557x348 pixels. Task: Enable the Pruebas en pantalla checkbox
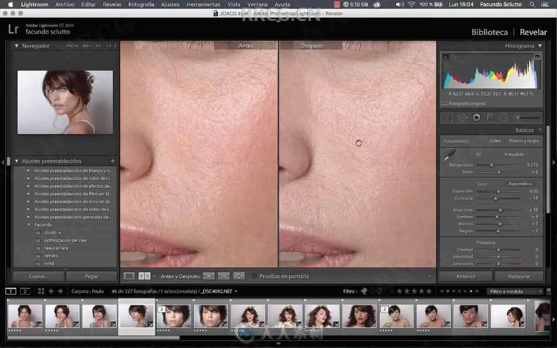point(254,277)
